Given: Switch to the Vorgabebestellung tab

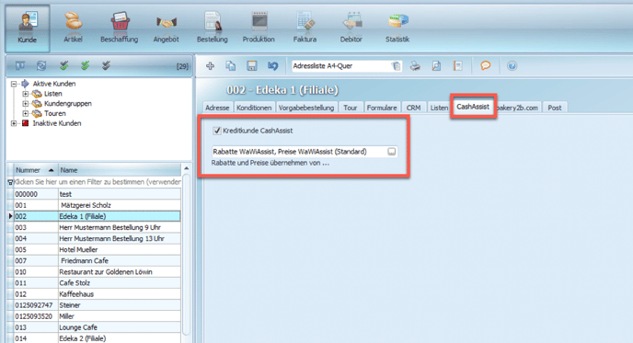Looking at the screenshot, I should pos(306,108).
